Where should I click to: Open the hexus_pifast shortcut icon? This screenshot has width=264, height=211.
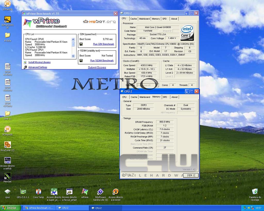69,192
